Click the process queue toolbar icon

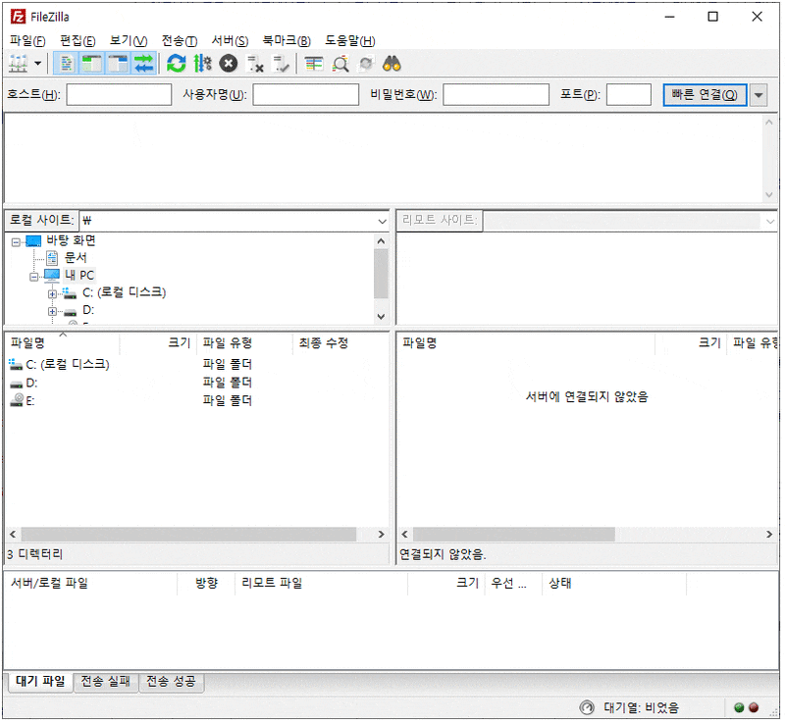pos(202,64)
